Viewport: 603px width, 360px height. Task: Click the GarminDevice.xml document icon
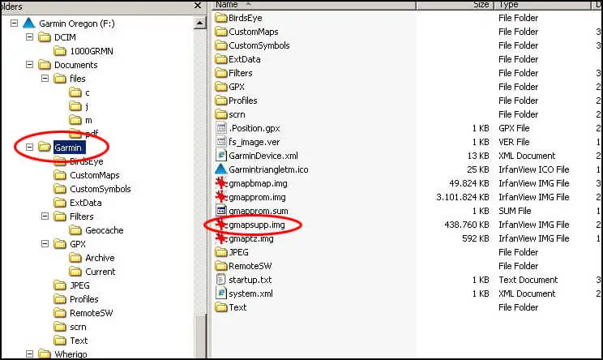pos(220,156)
